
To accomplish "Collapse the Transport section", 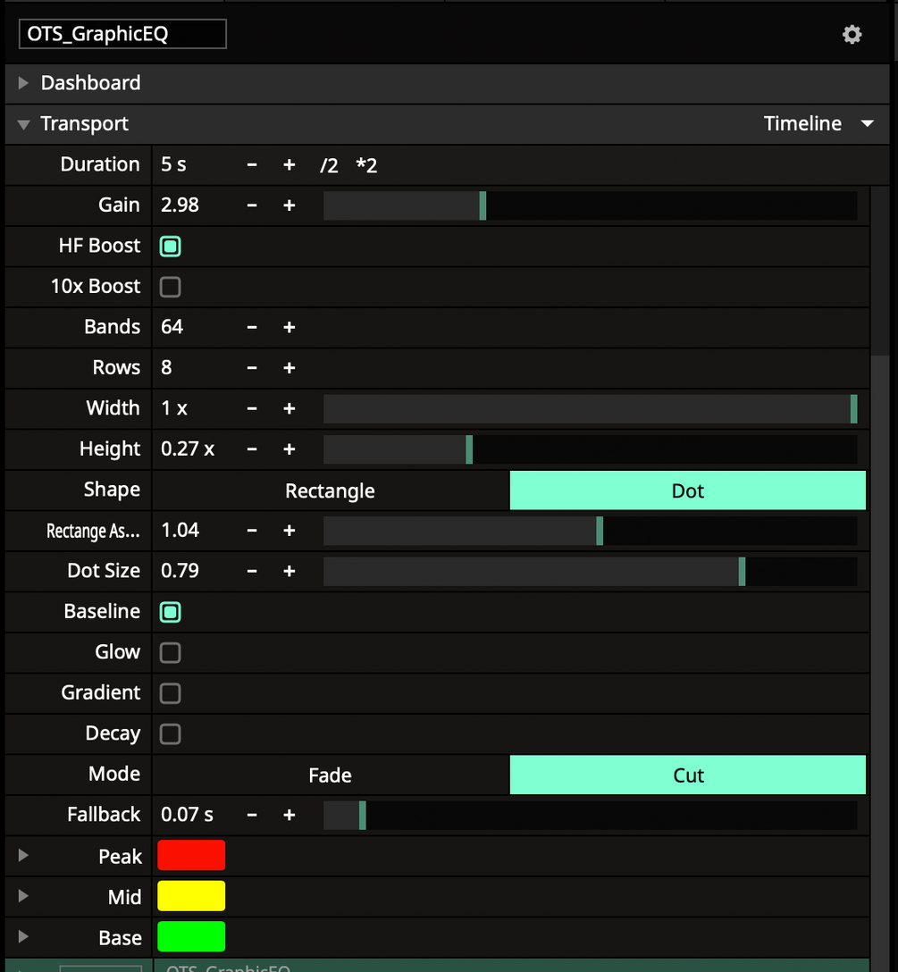I will (x=23, y=124).
